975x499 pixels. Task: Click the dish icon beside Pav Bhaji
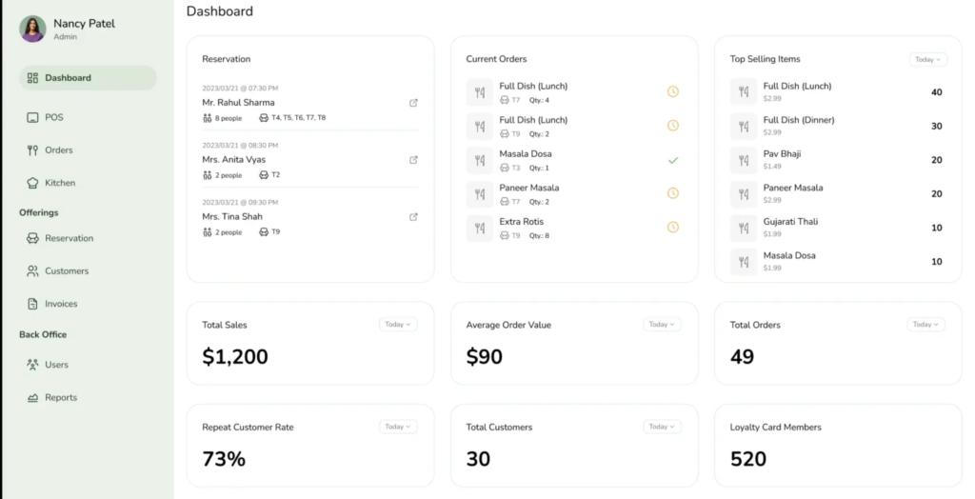point(743,160)
